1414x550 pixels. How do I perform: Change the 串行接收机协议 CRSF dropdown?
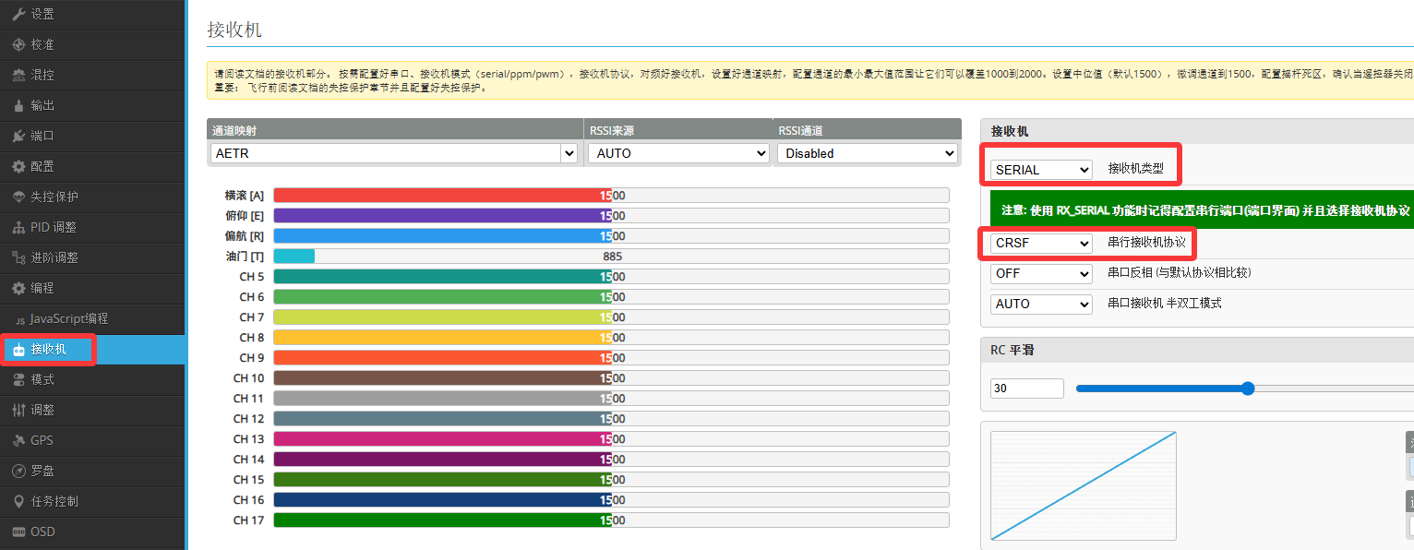point(1041,244)
